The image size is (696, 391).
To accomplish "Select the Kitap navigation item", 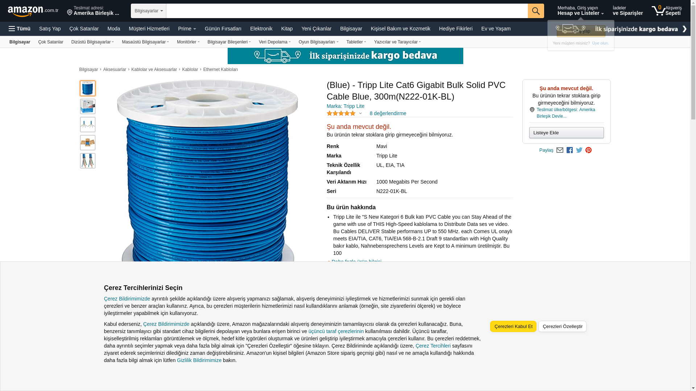I will 287,29.
